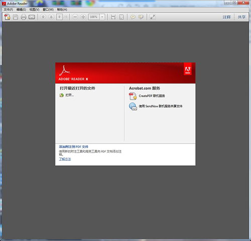Click the 100% zoom value field
Viewport: 251px width, 241px height.
(94, 17)
